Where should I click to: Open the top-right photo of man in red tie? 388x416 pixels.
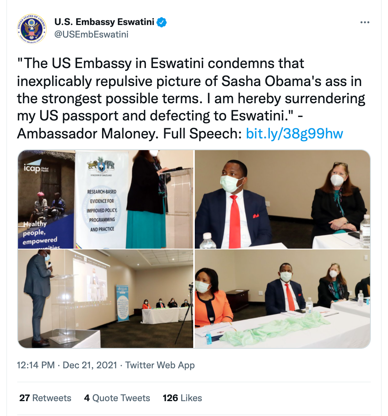282,199
